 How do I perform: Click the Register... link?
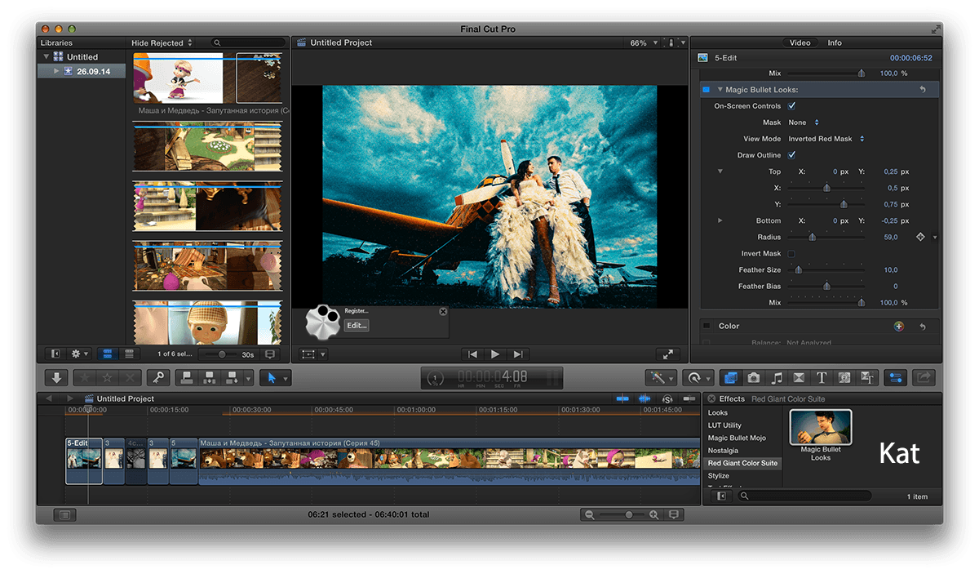(x=357, y=311)
